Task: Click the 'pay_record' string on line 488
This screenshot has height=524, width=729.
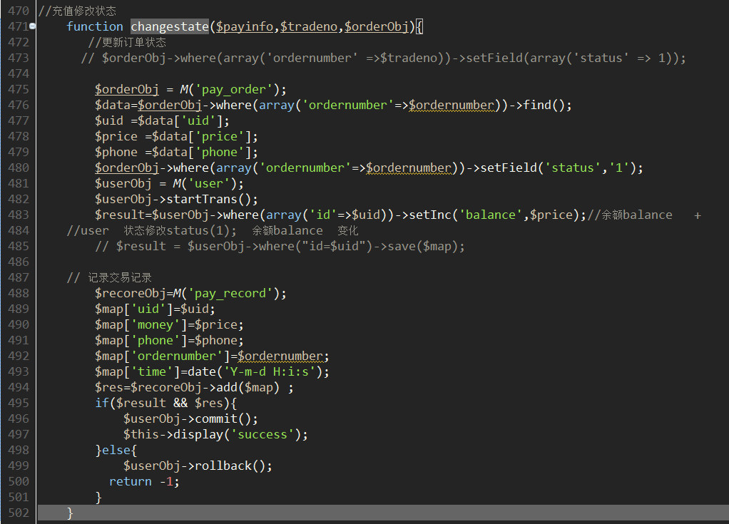Action: tap(230, 294)
